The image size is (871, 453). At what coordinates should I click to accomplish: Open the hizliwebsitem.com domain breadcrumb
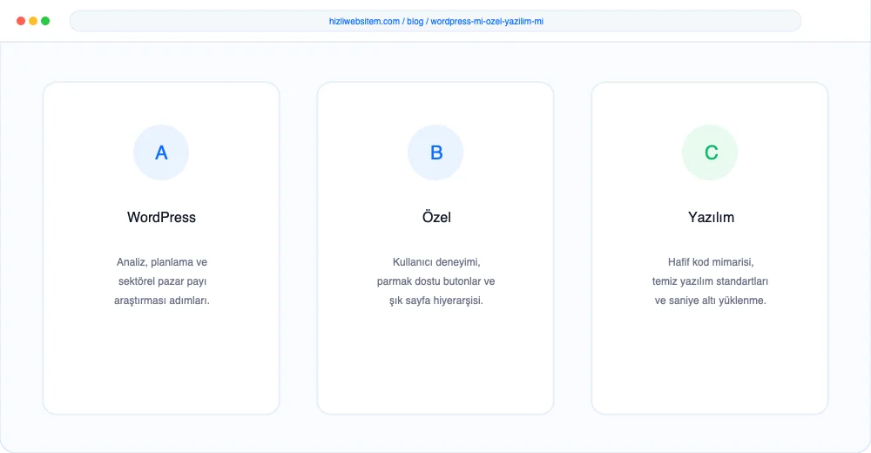click(364, 21)
